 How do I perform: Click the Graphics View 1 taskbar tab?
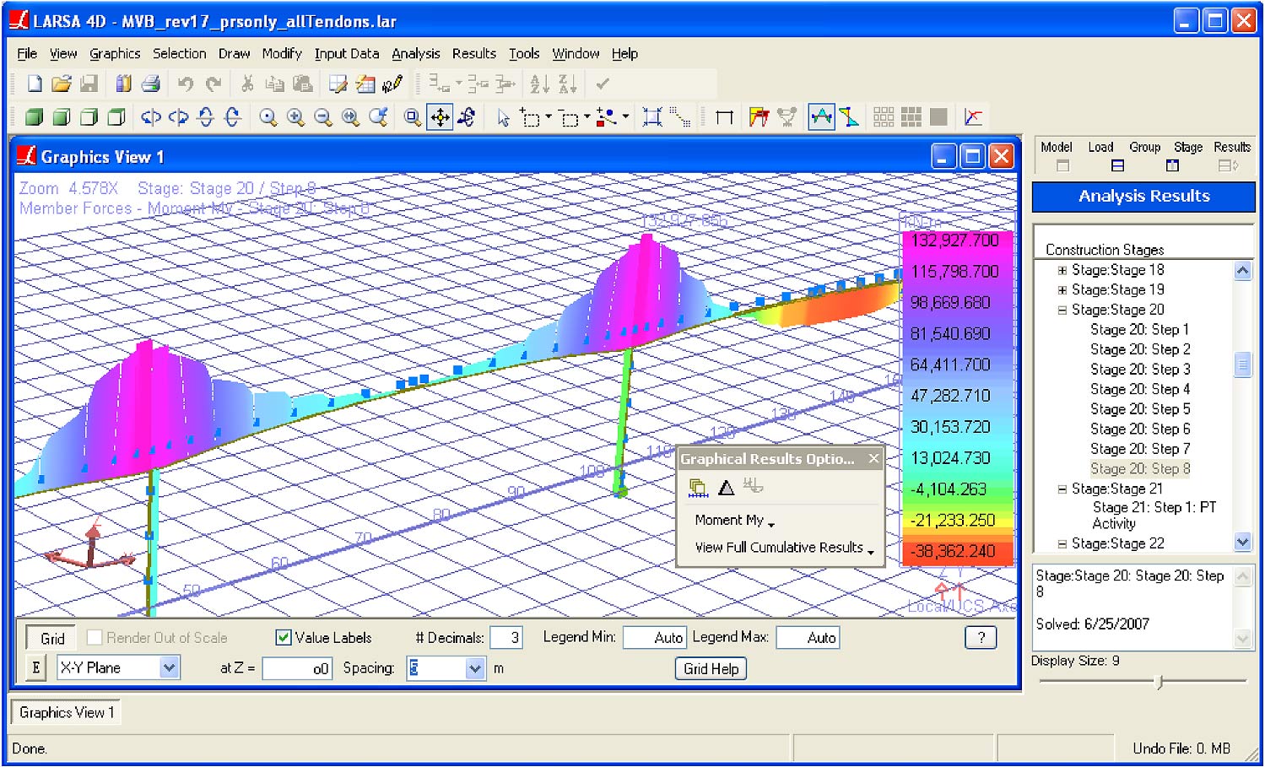click(66, 712)
